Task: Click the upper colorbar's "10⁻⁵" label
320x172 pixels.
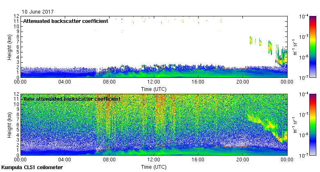Action: pos(303,37)
